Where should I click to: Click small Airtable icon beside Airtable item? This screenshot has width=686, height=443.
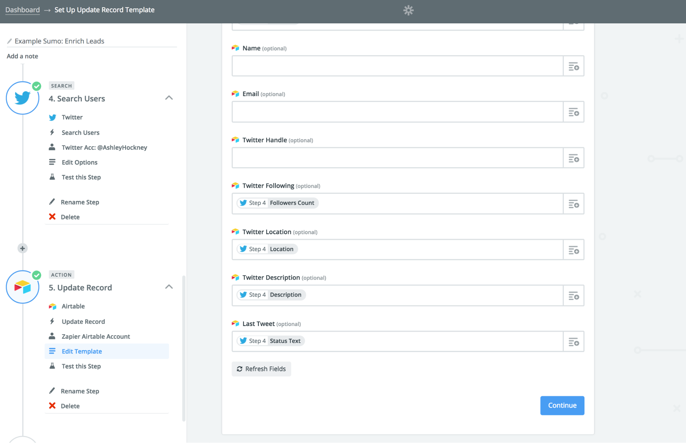[x=53, y=306]
